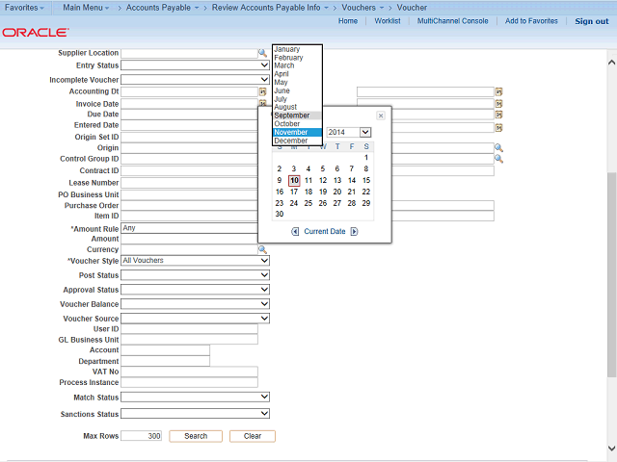
Task: Close the calendar date picker popup
Action: tap(380, 115)
